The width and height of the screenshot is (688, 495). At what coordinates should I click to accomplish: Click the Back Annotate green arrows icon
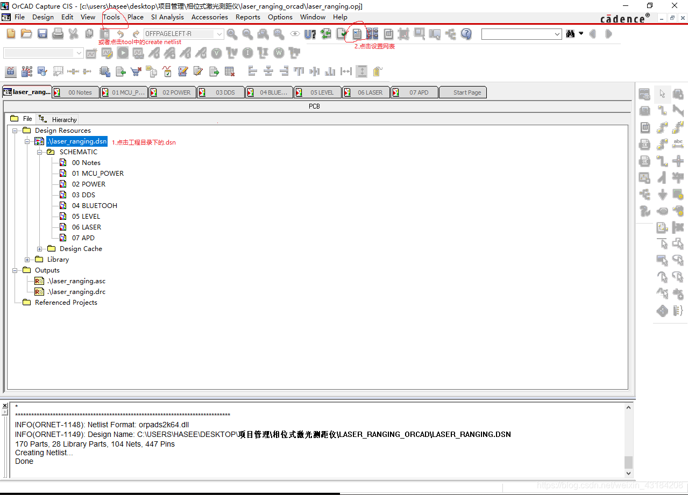326,34
